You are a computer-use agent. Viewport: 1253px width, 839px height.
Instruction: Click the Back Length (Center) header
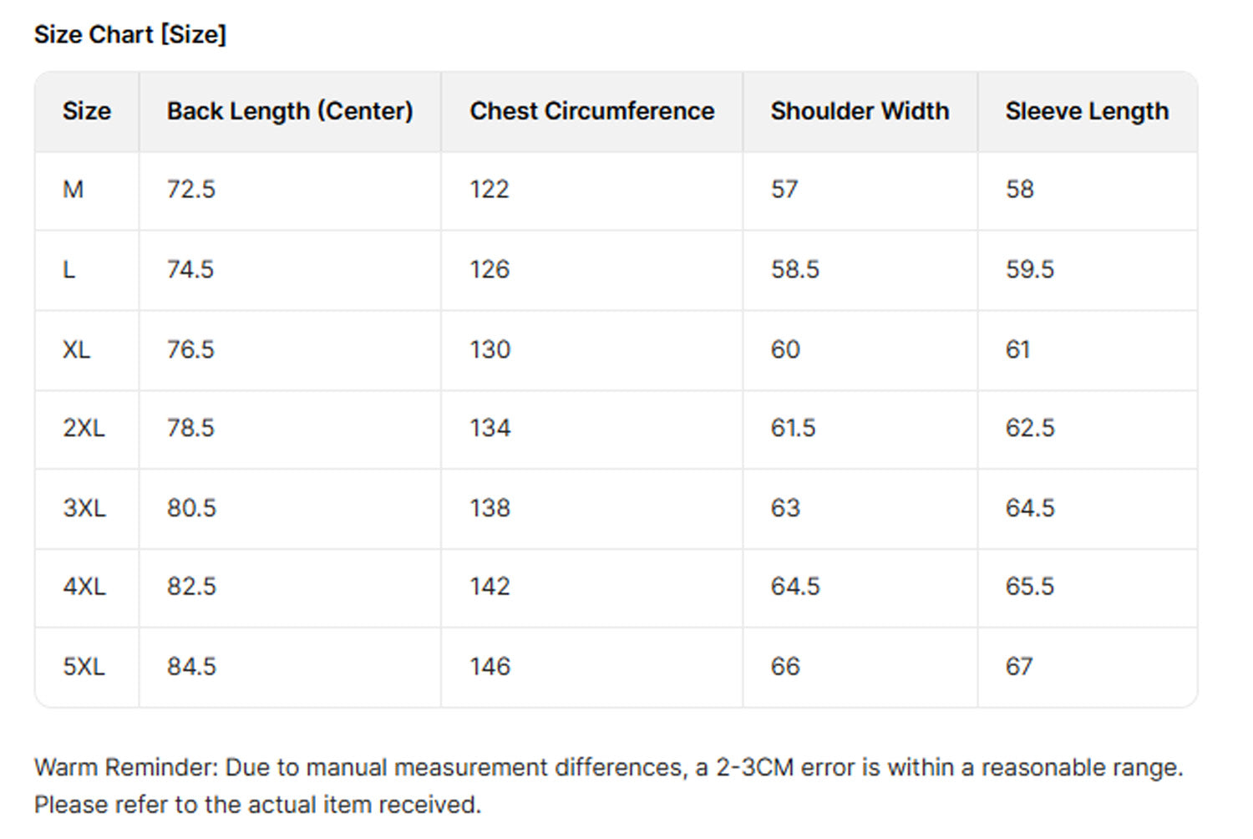point(290,111)
